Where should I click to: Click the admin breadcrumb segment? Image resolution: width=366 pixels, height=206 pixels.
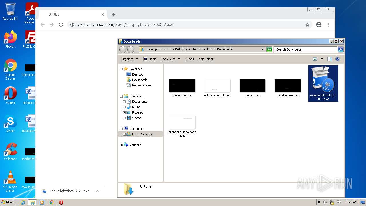(208, 49)
